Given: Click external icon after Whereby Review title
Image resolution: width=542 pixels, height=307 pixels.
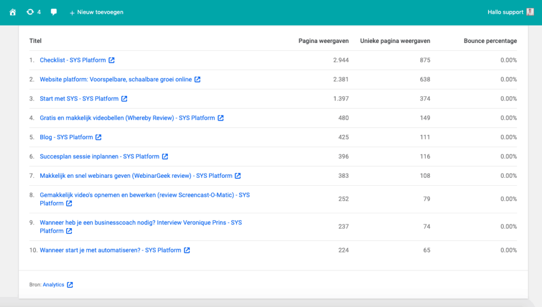Looking at the screenshot, I should tap(221, 118).
